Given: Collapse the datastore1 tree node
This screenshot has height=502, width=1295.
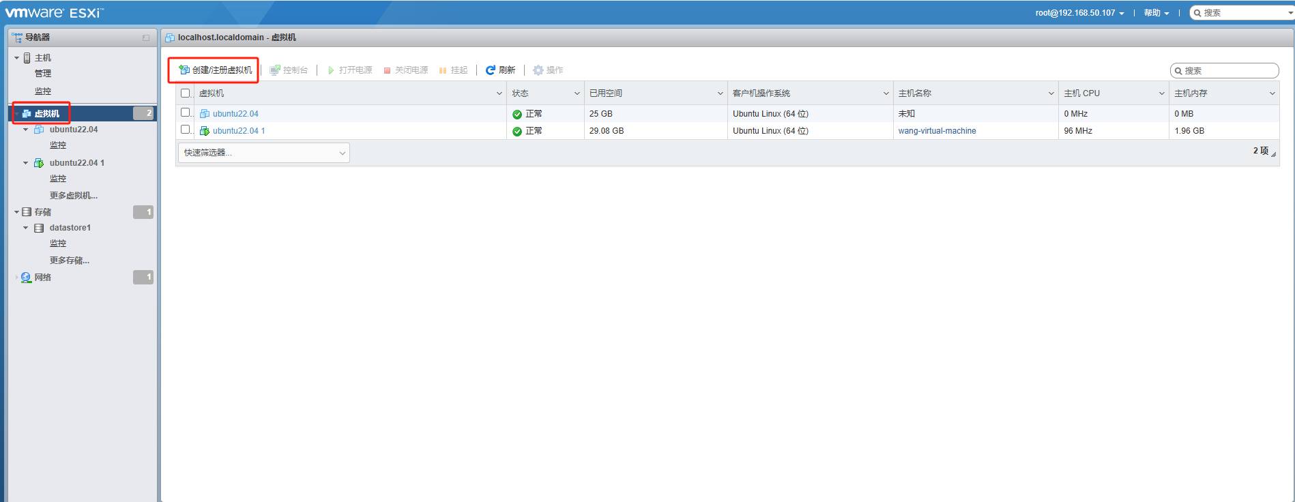Looking at the screenshot, I should tap(26, 228).
